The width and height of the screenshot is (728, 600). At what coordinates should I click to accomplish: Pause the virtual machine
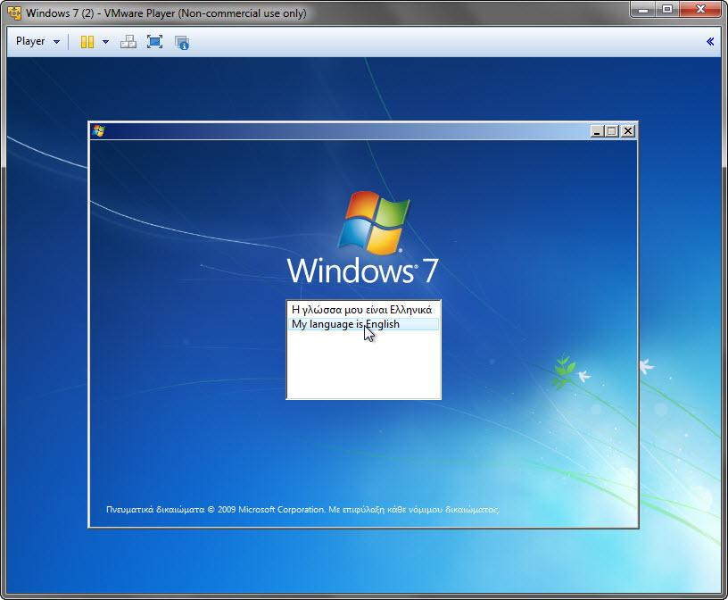click(x=87, y=42)
